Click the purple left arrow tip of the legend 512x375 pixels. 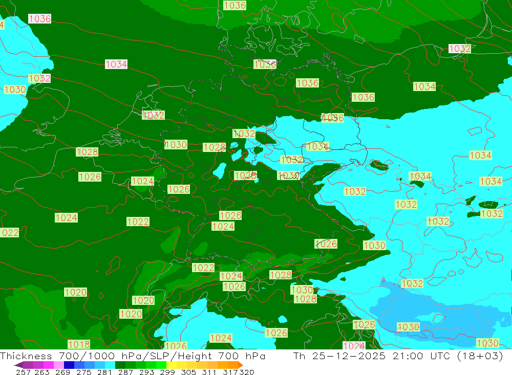click(x=18, y=365)
